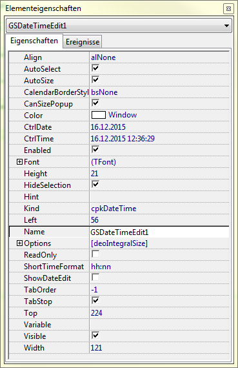Select the Left value 56

click(95, 220)
